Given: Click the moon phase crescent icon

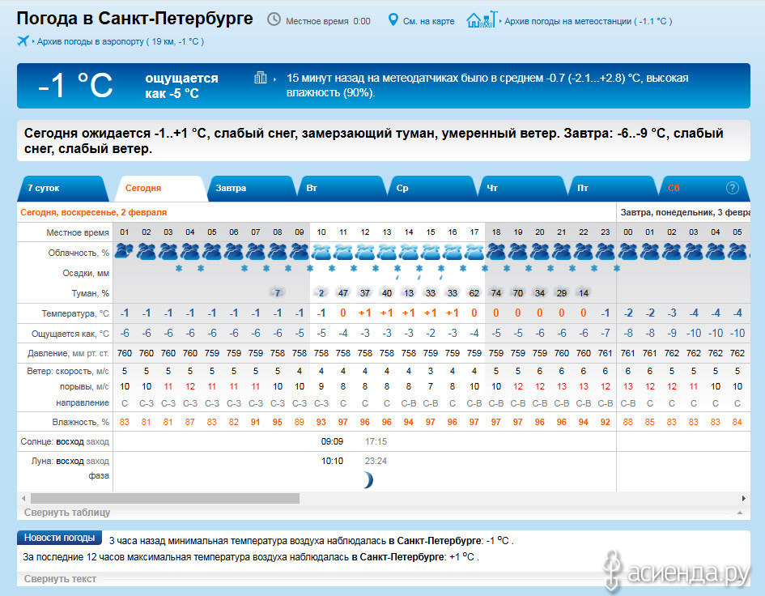Looking at the screenshot, I should click(x=368, y=480).
